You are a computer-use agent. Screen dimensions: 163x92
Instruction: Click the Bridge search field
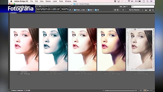coord(143,7)
